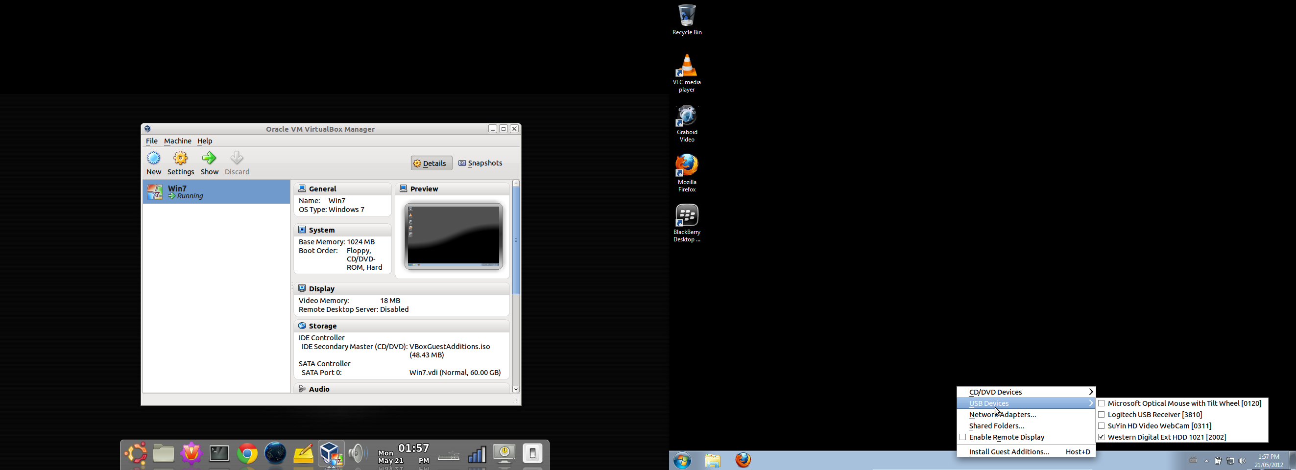Click the purple V gear dock icon
This screenshot has height=470, width=1296.
(x=191, y=453)
